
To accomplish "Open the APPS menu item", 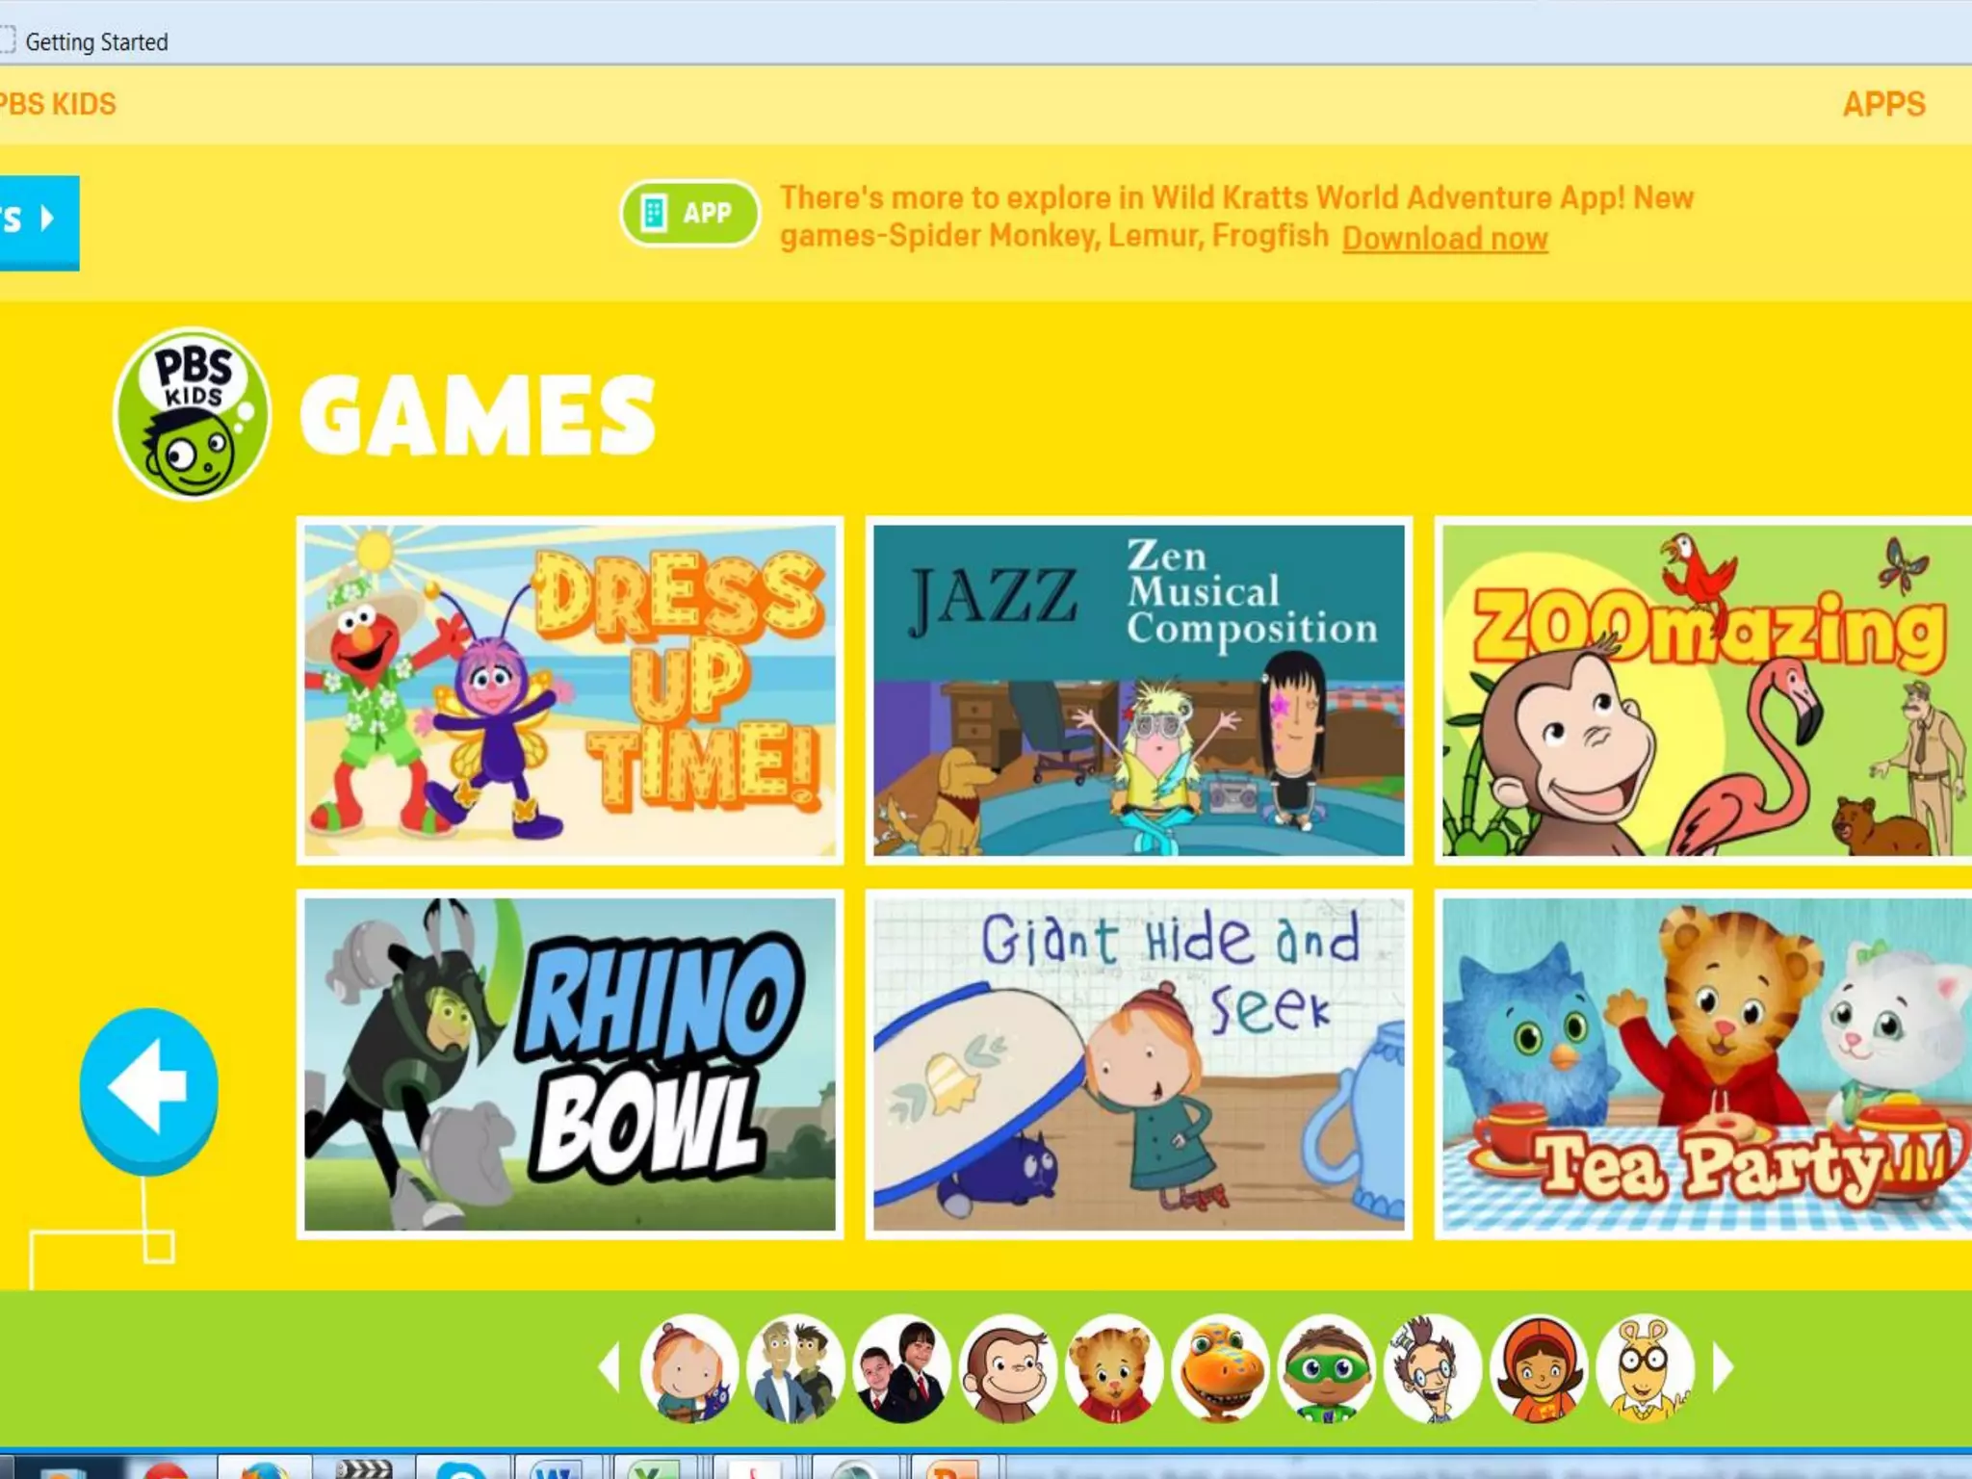I will click(x=1883, y=104).
